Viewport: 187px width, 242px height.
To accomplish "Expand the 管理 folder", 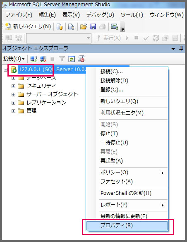I will pyautogui.click(x=13, y=111).
